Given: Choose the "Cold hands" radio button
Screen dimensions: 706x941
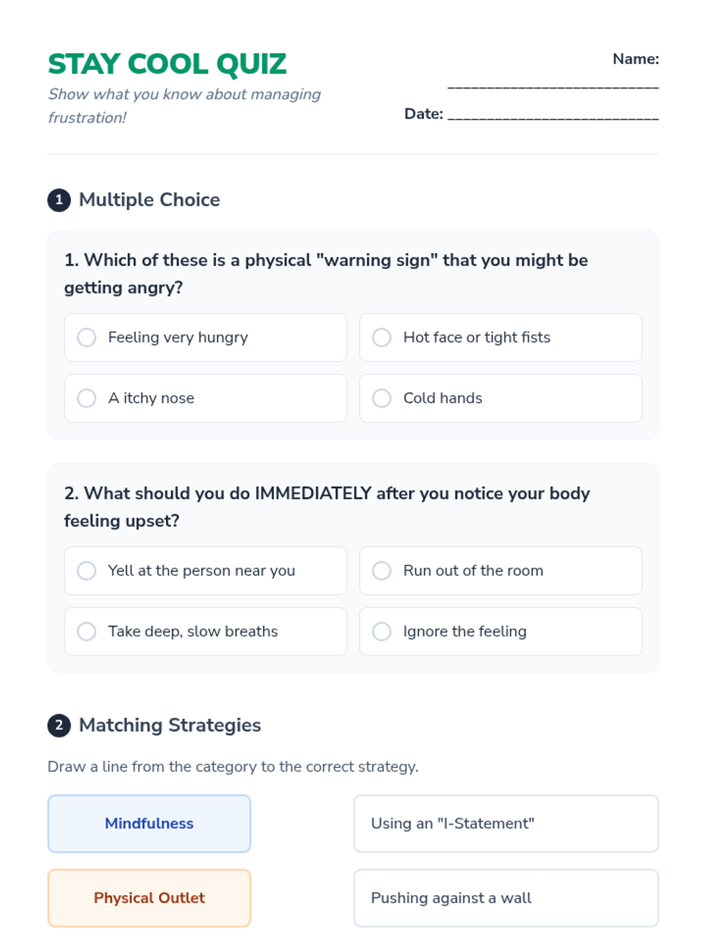Looking at the screenshot, I should [501, 398].
